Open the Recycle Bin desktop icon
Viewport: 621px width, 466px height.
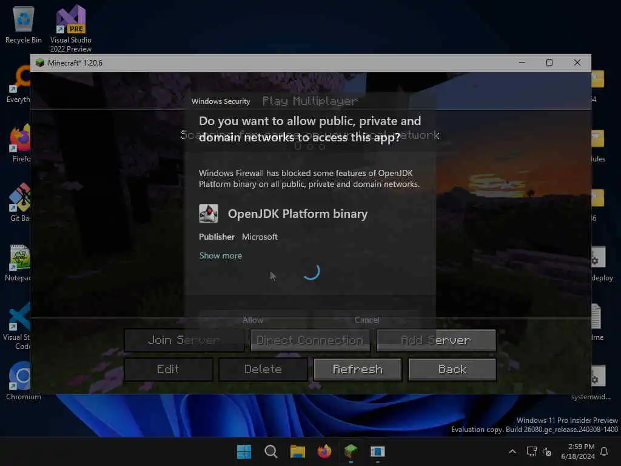24,24
